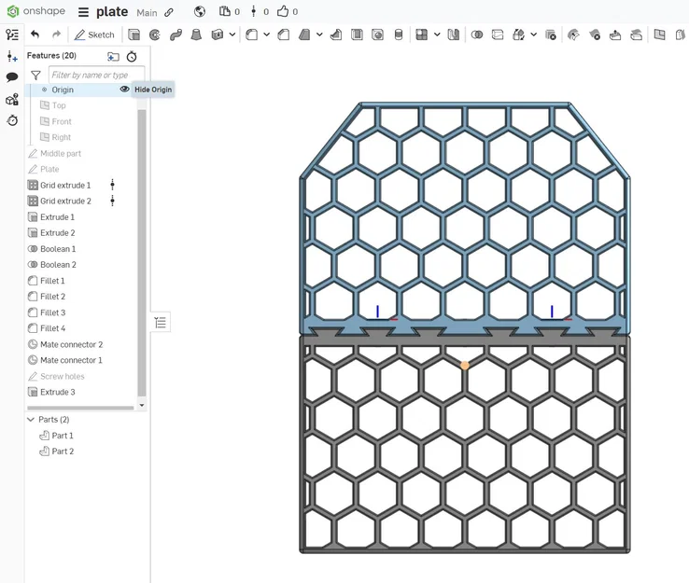
Task: Click the Main branch link
Action: (x=147, y=13)
